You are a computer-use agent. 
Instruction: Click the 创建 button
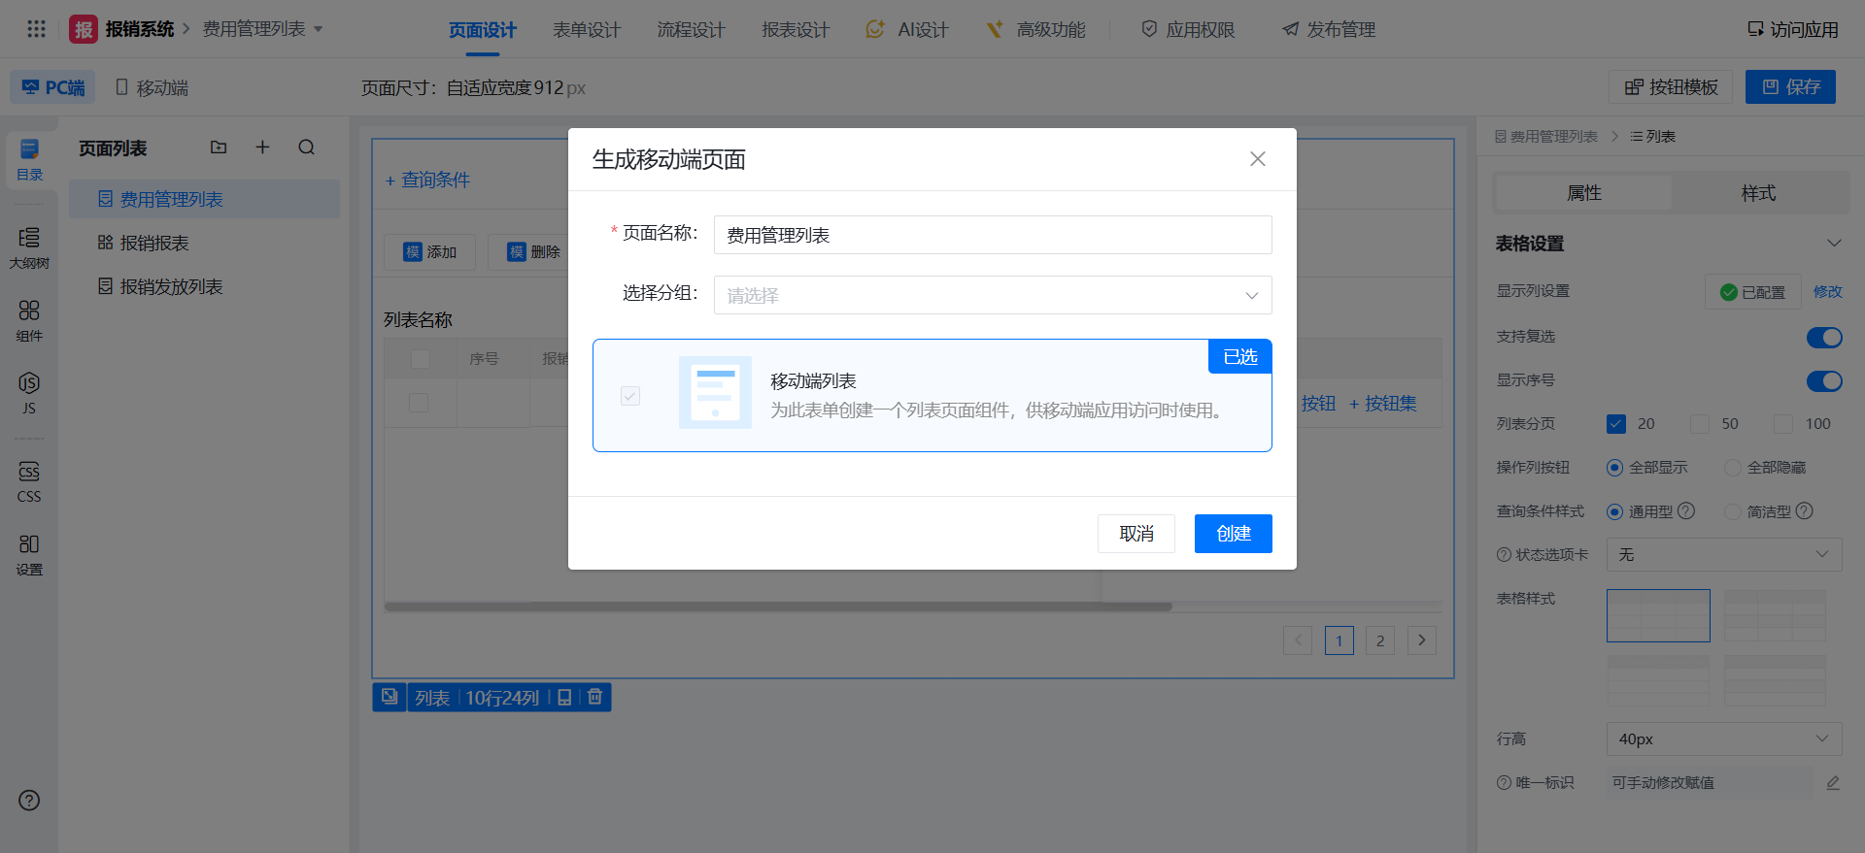1233,534
